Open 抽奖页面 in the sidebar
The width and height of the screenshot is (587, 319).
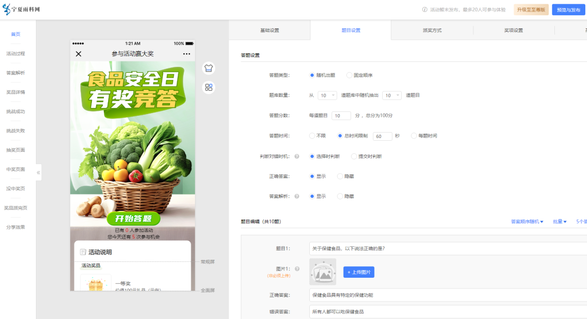[x=16, y=150]
